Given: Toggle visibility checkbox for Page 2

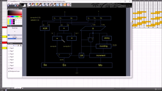Looking at the screenshot, I should 9,65.
